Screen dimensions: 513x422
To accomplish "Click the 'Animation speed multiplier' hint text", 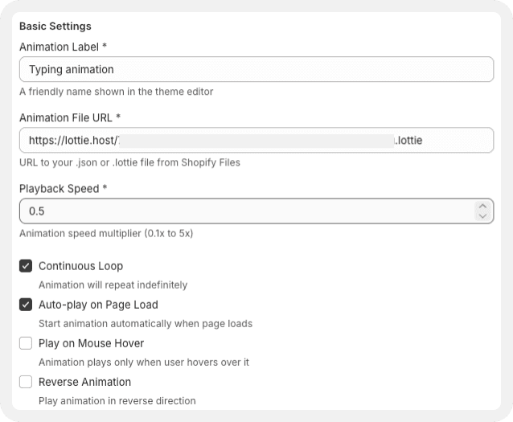I will (106, 233).
